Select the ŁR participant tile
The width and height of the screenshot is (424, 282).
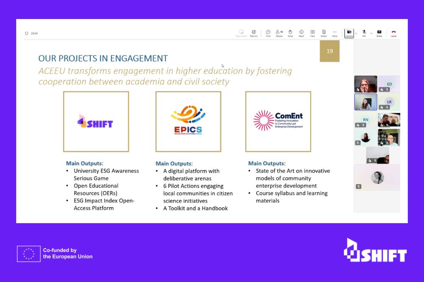tap(389, 102)
